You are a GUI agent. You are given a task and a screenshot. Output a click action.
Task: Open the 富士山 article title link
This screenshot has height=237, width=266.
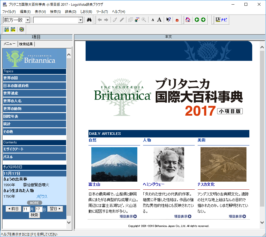pos(94,184)
